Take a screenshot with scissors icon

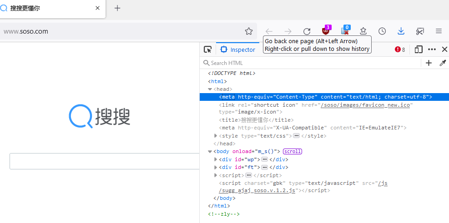[x=420, y=31]
